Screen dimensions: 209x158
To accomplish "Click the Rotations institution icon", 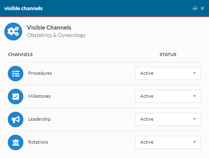I will pos(16,142).
